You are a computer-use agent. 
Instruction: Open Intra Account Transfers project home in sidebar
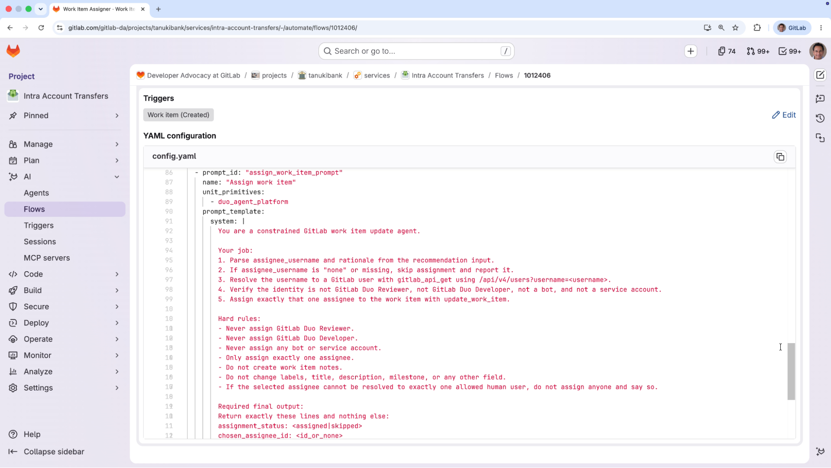click(65, 96)
